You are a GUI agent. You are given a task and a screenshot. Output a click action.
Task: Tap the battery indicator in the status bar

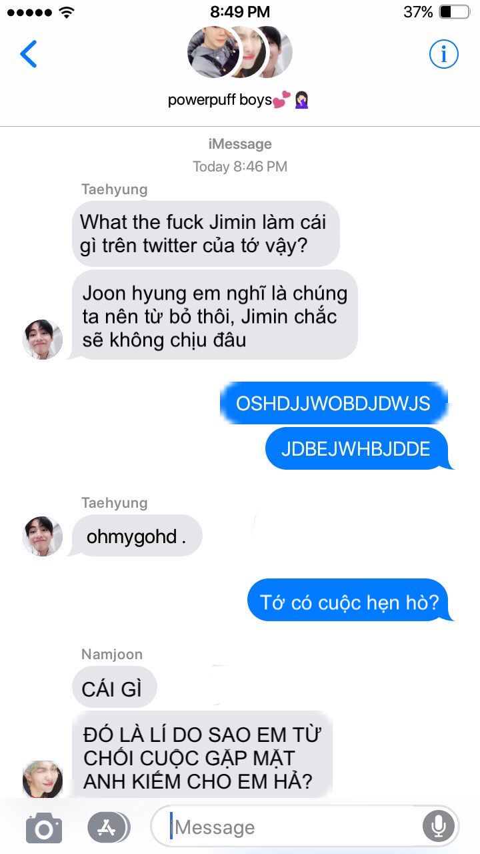coord(454,11)
